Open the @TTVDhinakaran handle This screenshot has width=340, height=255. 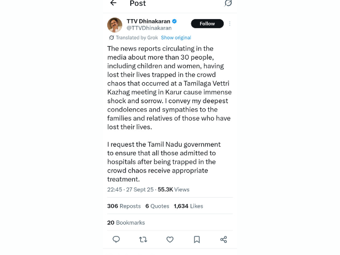149,28
